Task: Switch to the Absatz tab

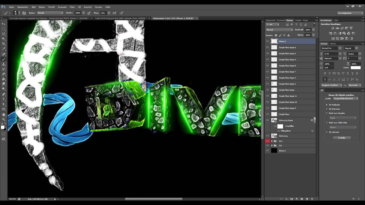Action: [333, 44]
